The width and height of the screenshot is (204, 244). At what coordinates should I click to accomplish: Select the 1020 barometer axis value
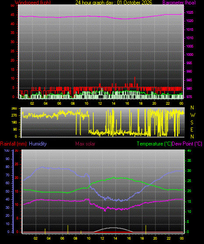tap(190, 21)
